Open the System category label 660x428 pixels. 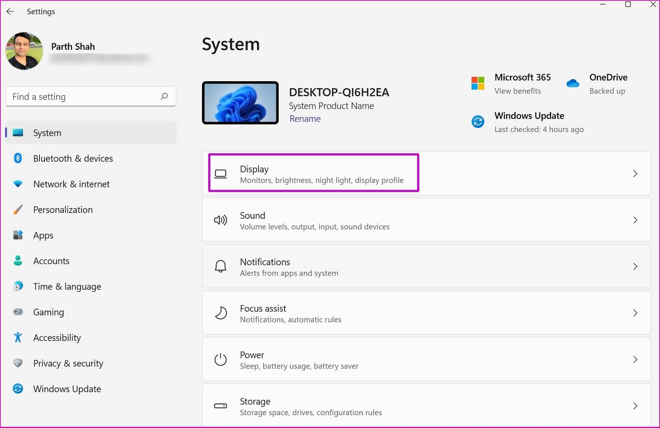[47, 133]
